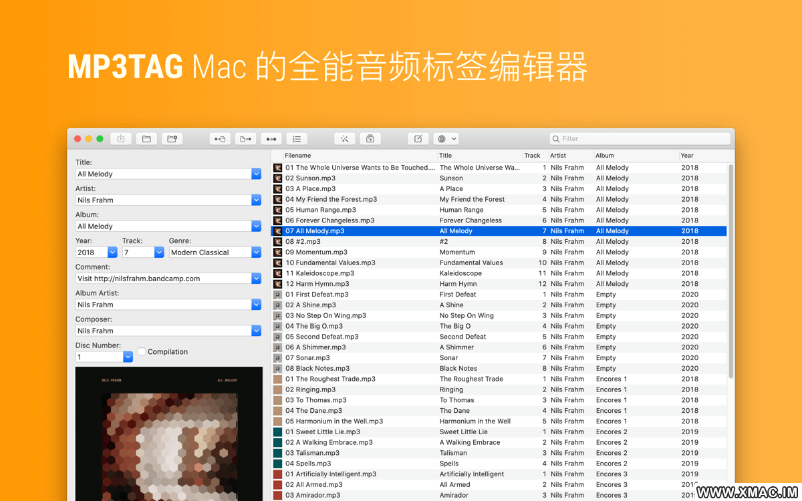This screenshot has width=802, height=501.
Task: Click the globe Tag Sources icon
Action: 441,139
